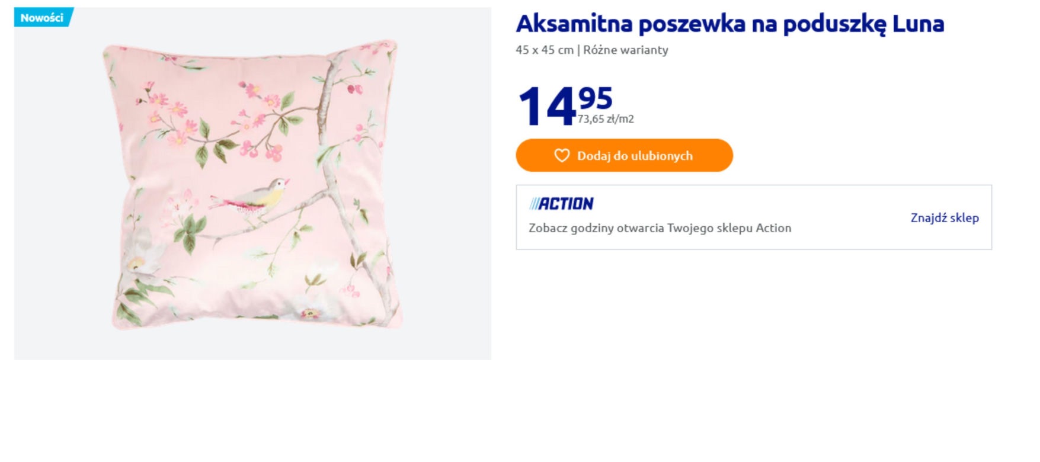Open the pink floral pillow product image

tap(253, 184)
